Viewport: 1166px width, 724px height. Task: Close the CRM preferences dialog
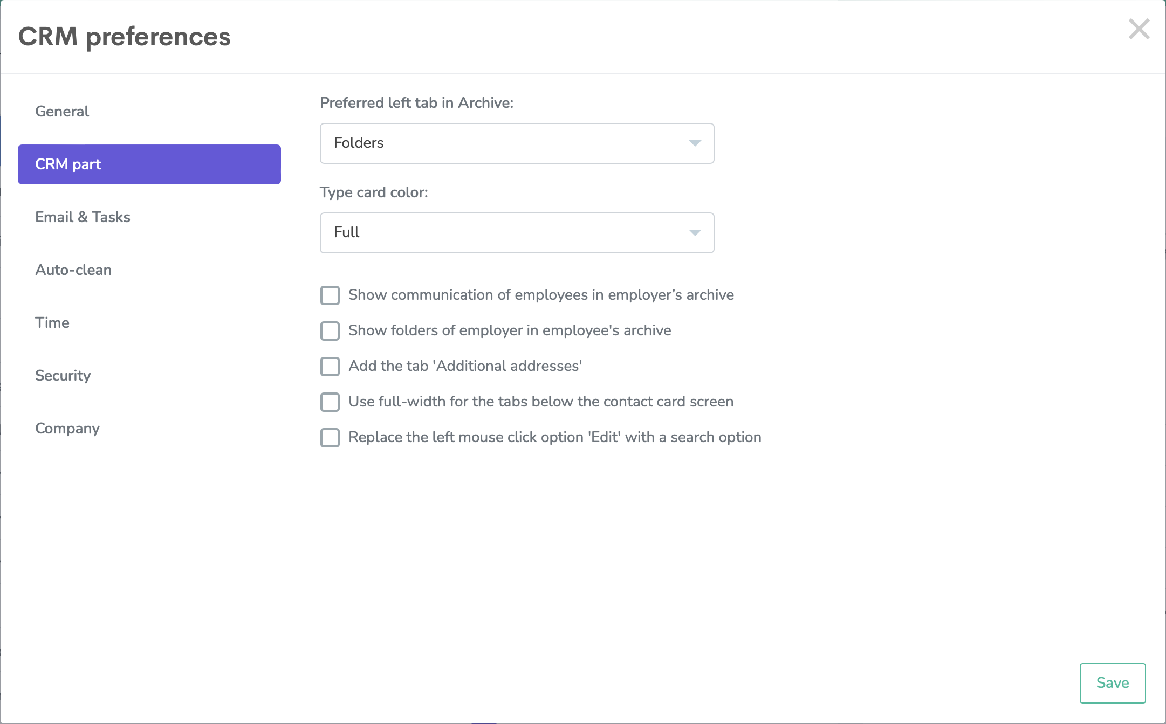click(x=1138, y=29)
